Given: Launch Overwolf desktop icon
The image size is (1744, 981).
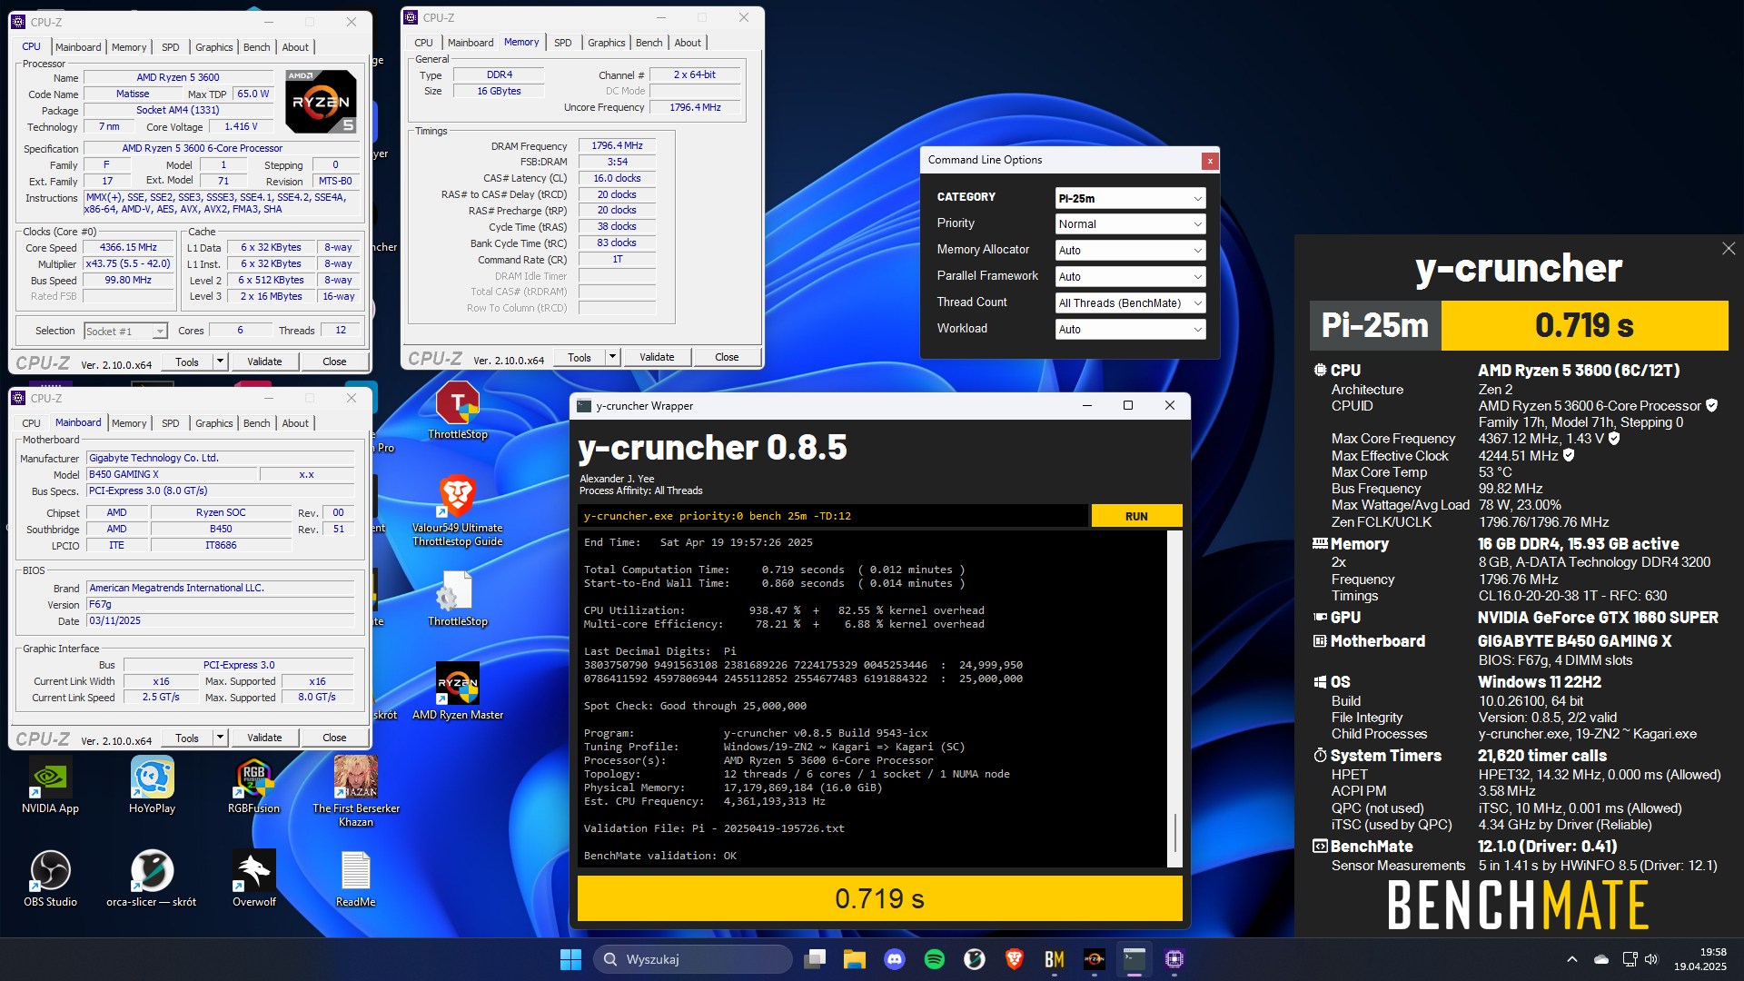Looking at the screenshot, I should (253, 879).
